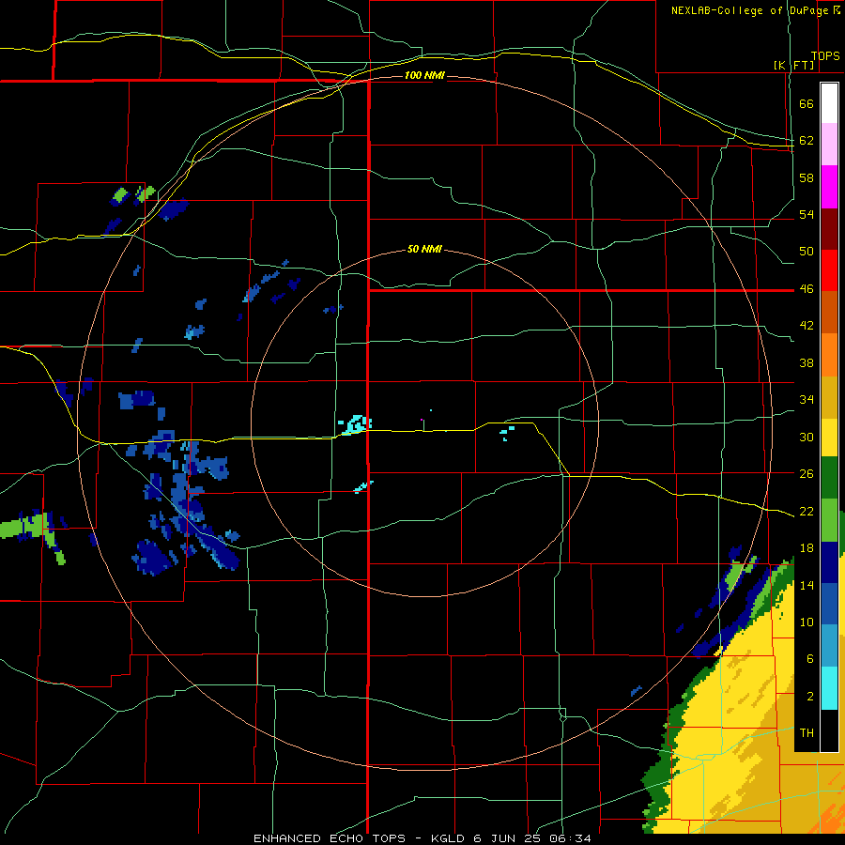Click the 26 value on the legend

click(x=807, y=474)
